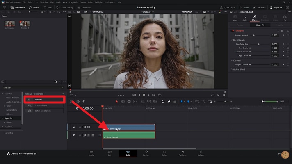Click the Replace Clip icon
This screenshot has width=292, height=164.
coord(155,101)
